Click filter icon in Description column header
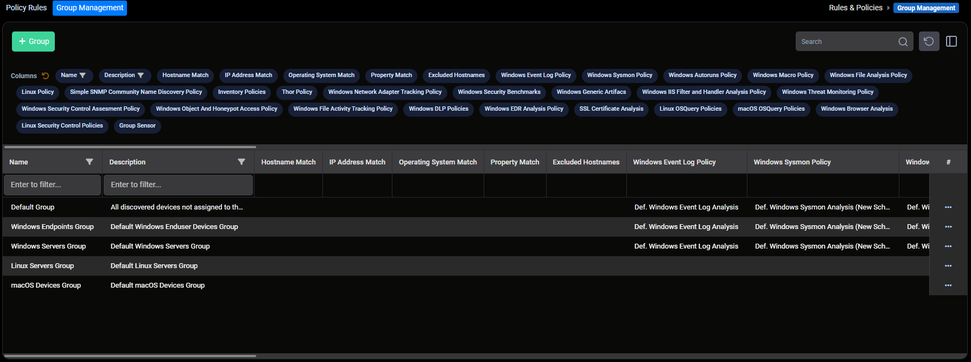Screen dimensions: 971x362 [x=242, y=162]
